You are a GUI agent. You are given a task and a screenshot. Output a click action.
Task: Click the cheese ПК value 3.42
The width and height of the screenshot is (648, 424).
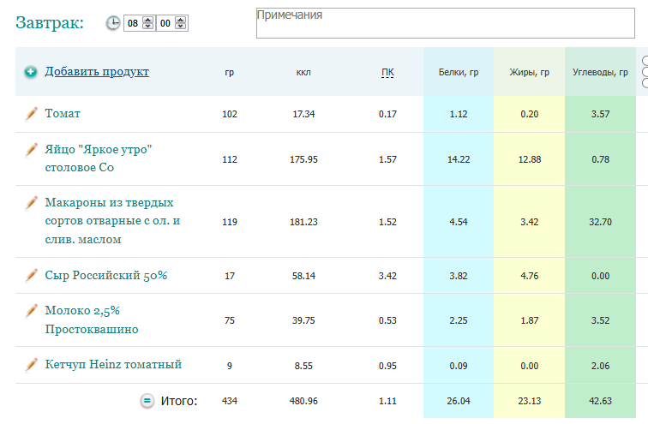(x=387, y=276)
